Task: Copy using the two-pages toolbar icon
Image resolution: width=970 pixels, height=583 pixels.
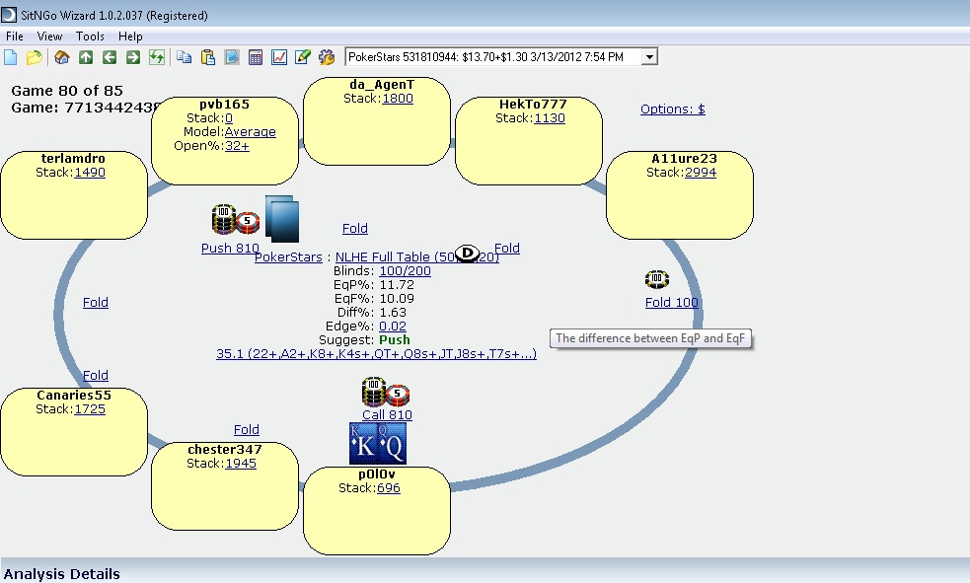Action: click(x=185, y=57)
